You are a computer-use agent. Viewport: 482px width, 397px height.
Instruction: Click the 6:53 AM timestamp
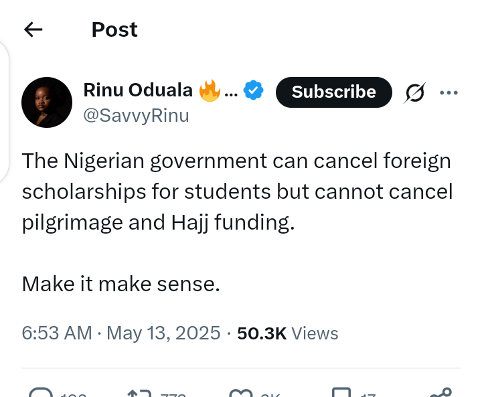pyautogui.click(x=57, y=333)
